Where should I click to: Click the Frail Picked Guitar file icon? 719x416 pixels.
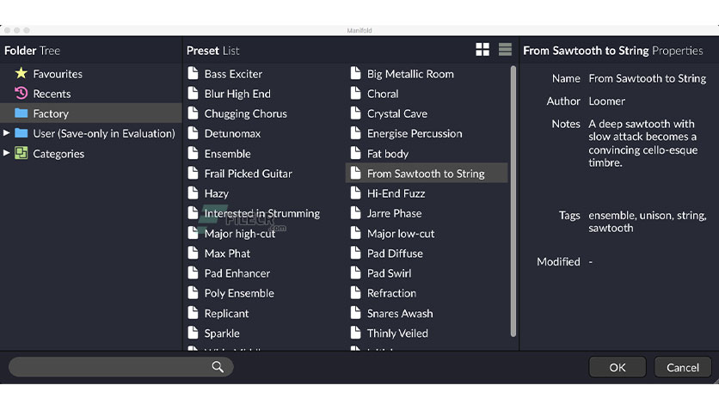tap(193, 173)
